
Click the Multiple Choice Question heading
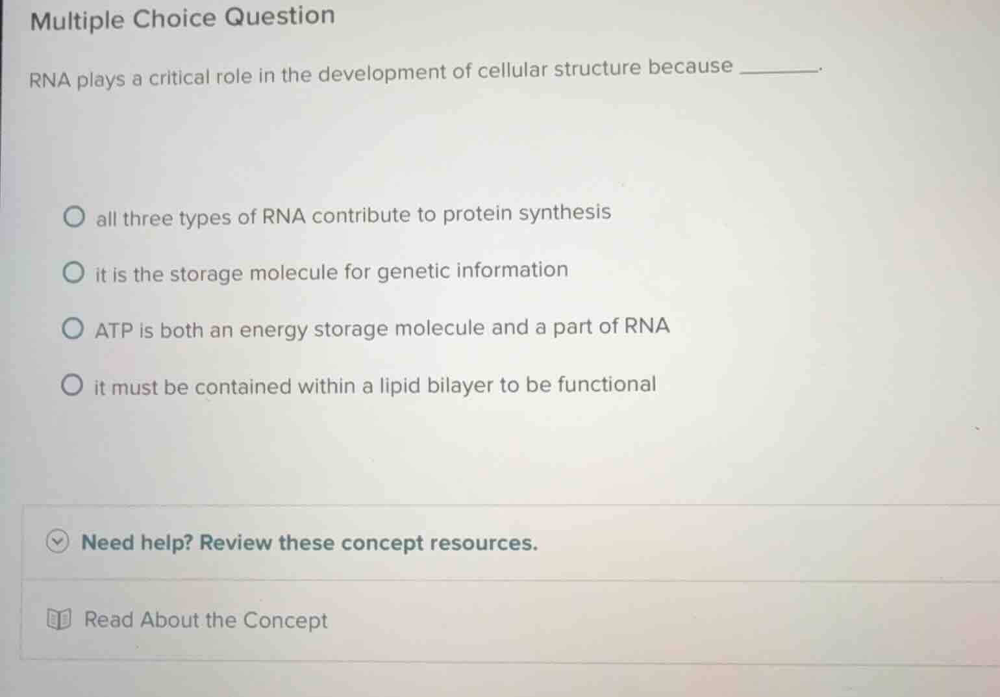(x=182, y=17)
